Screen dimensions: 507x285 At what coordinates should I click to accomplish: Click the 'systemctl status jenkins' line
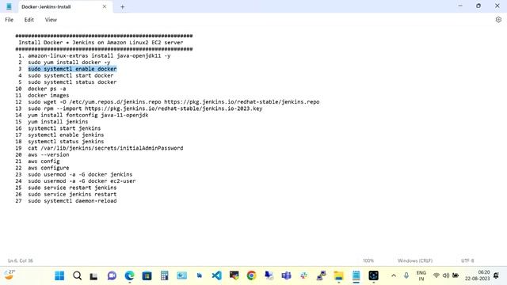(66, 142)
